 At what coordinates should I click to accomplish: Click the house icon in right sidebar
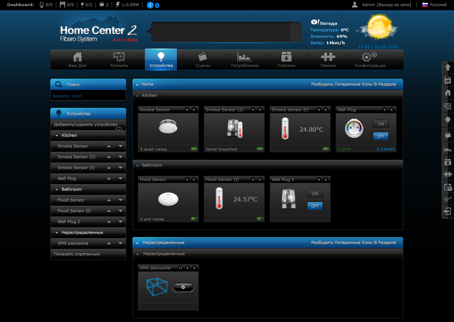(x=448, y=93)
